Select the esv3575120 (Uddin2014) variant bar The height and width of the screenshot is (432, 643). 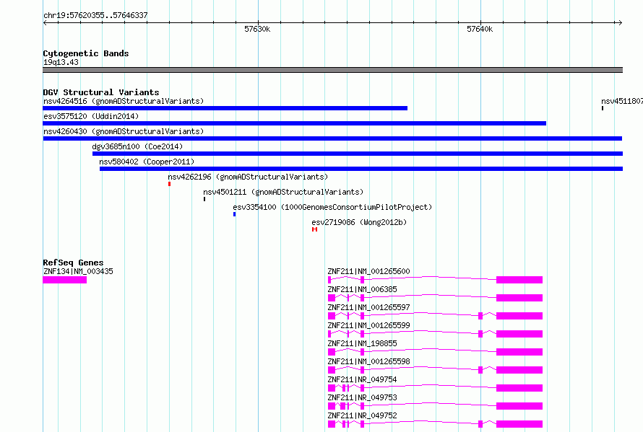click(x=295, y=123)
